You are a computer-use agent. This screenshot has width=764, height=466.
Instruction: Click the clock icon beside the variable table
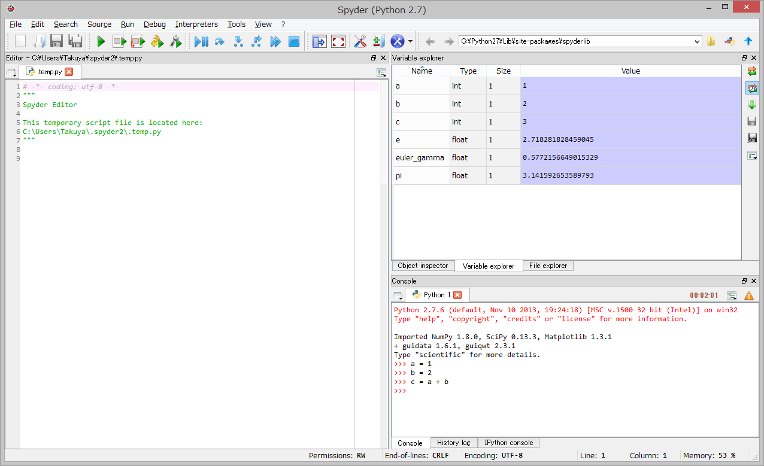pos(752,88)
